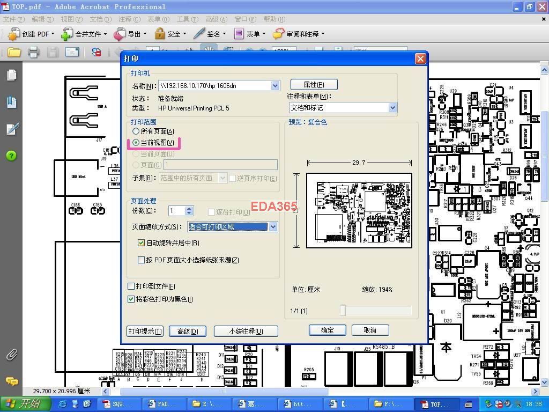Click the Open folder toolbar icon
549x412 pixels.
point(14,52)
